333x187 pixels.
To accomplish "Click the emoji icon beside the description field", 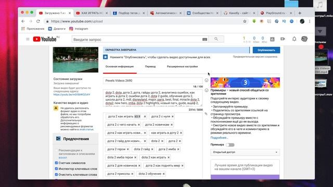I will [207, 90].
